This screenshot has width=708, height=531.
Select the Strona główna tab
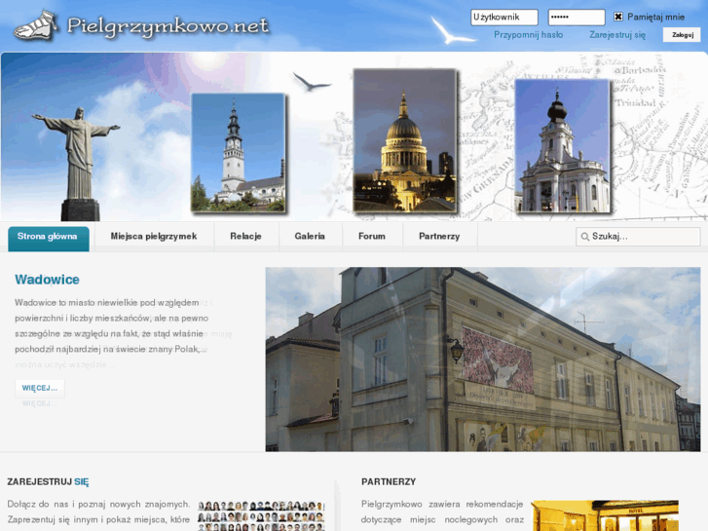pos(49,238)
